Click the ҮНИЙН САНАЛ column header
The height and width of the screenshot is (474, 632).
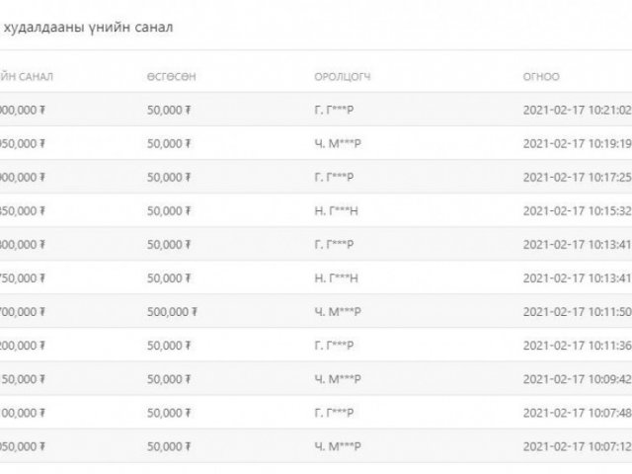(27, 77)
